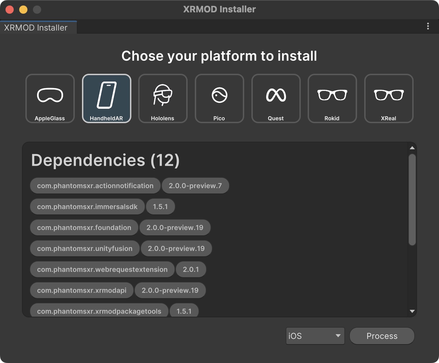Screen dimensions: 439x363
Task: Open the three-dot window options menu
Action: click(x=428, y=26)
